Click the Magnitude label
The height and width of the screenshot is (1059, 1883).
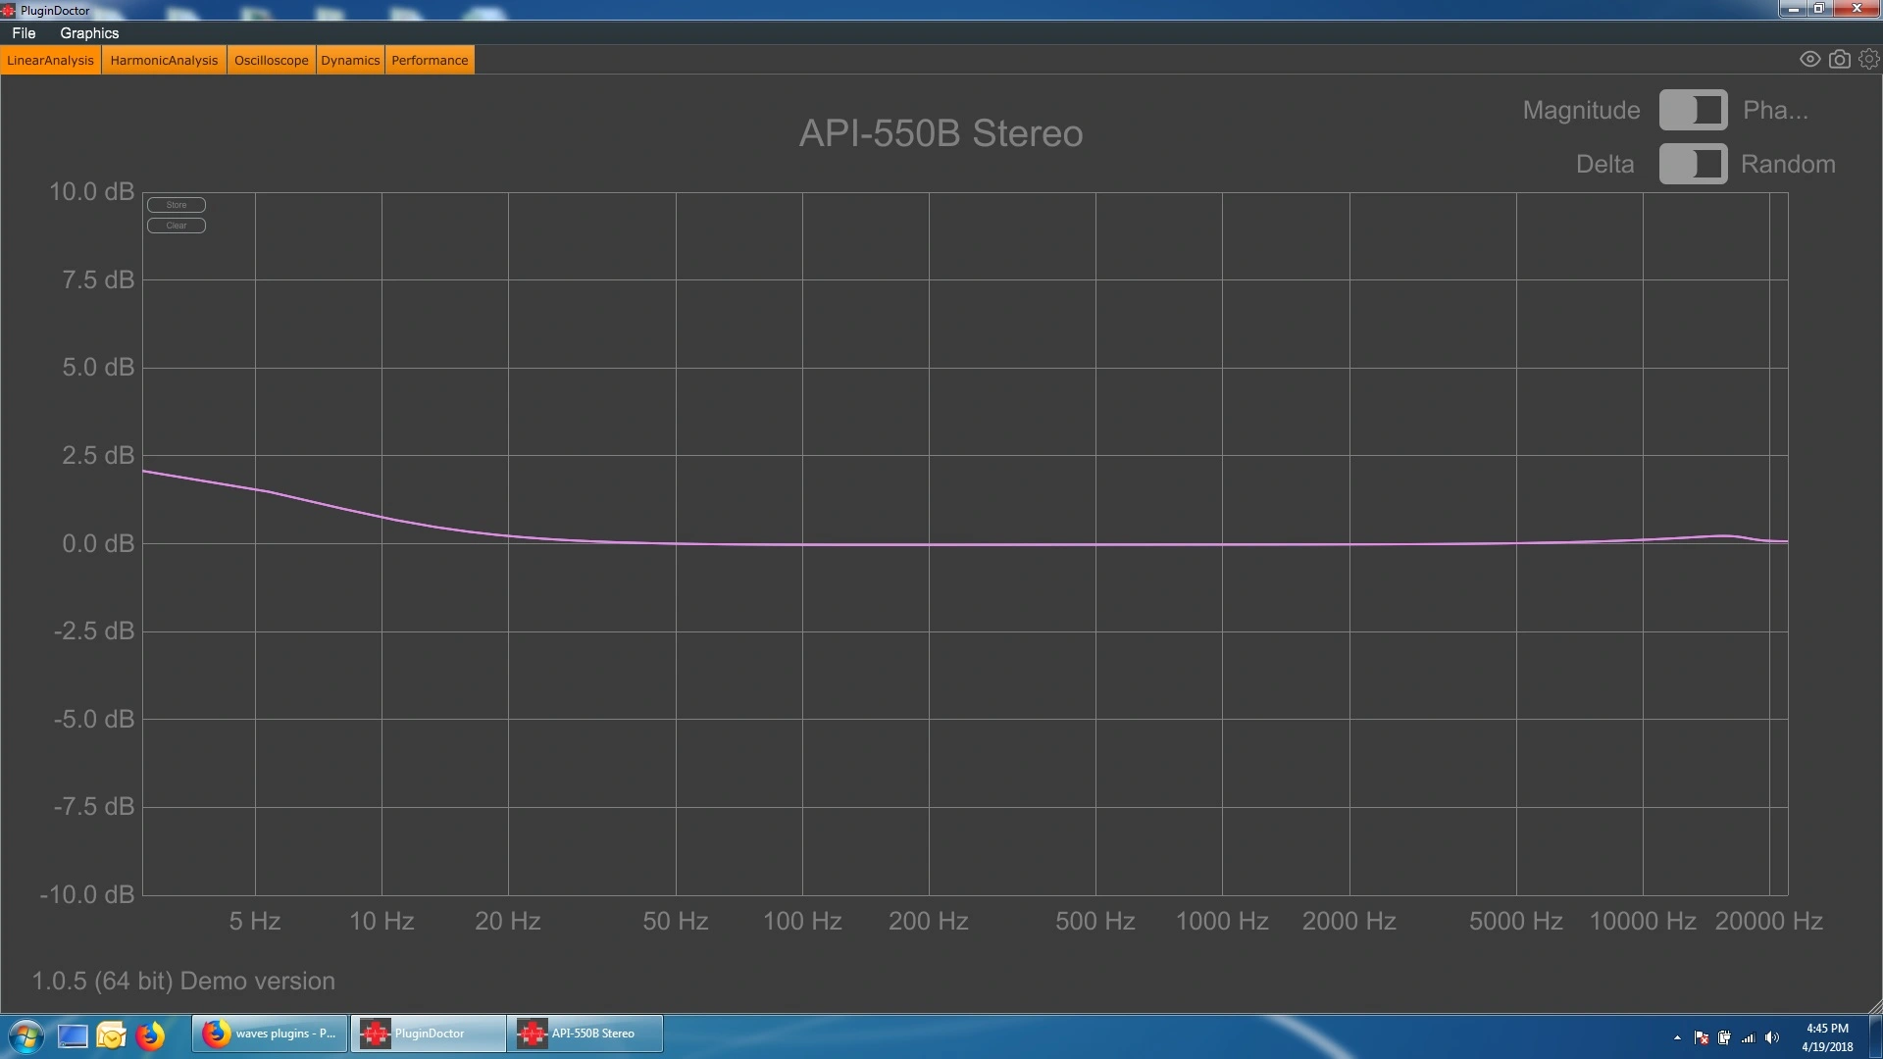click(x=1581, y=110)
